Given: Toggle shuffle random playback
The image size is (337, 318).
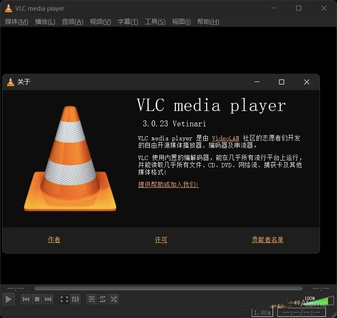Looking at the screenshot, I should (114, 299).
